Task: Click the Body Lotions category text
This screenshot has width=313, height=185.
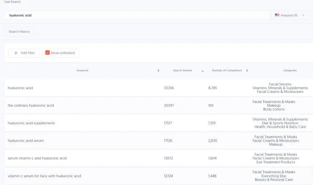Action: [x=274, y=109]
